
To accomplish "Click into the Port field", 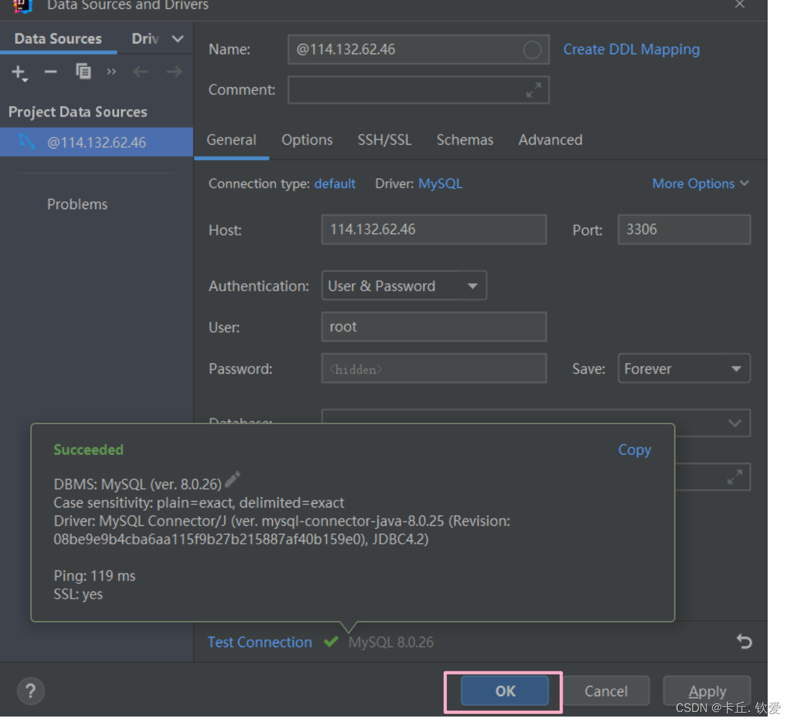I will 684,229.
